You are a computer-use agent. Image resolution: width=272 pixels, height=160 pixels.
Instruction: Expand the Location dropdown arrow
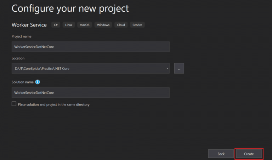(167, 69)
